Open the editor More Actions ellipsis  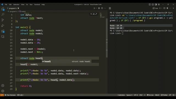105,8
